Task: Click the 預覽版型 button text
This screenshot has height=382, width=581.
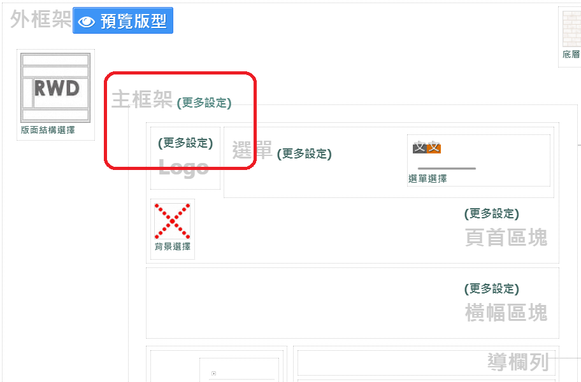Action: (x=133, y=22)
